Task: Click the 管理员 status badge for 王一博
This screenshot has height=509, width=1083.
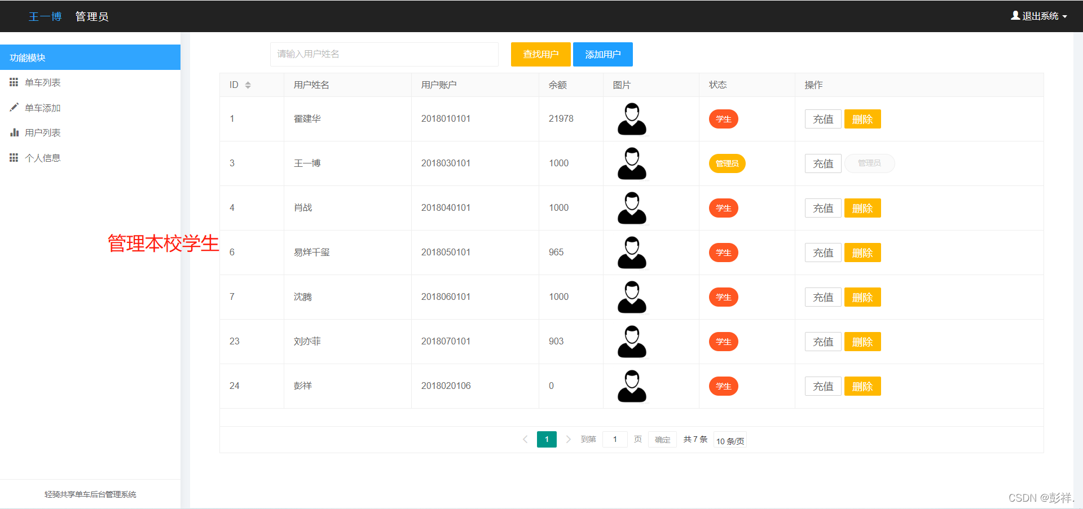Action: tap(727, 163)
